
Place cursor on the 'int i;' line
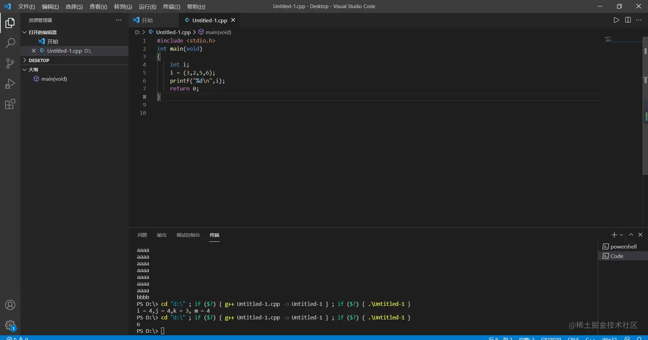click(180, 65)
